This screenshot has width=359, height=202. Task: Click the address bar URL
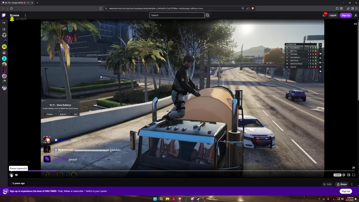[x=156, y=8]
